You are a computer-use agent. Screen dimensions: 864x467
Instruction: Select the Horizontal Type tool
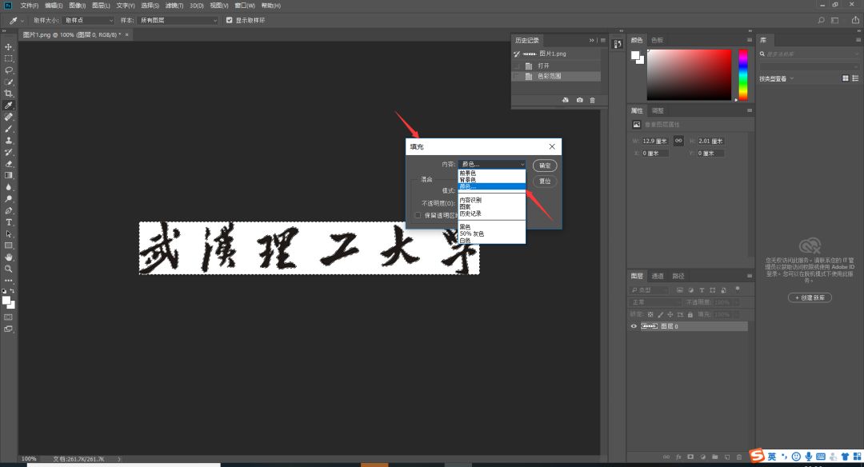pyautogui.click(x=8, y=222)
